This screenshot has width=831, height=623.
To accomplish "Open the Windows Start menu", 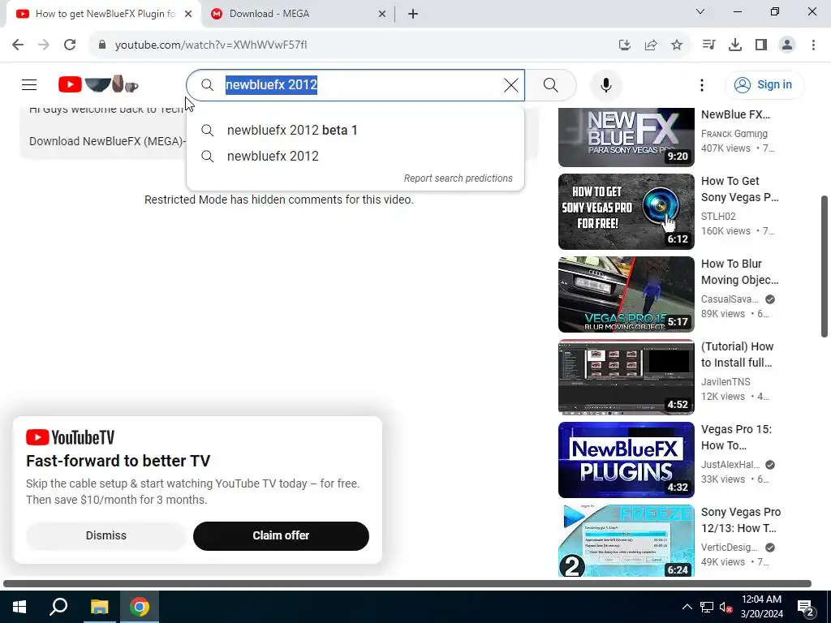I will tap(19, 607).
